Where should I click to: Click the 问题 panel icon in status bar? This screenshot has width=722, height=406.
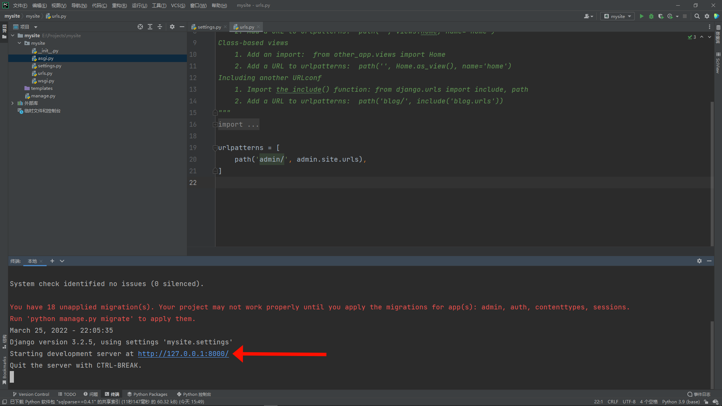(92, 394)
